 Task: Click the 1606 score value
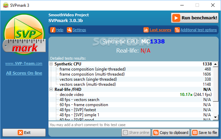[207, 74]
